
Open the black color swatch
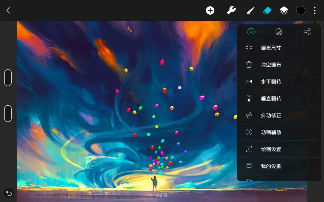coord(300,10)
